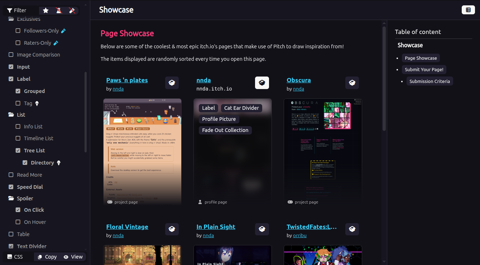The width and height of the screenshot is (480, 265).
Task: Enable the Raters-Only checkbox
Action: click(x=18, y=43)
